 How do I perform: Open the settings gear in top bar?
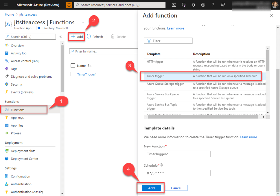tap(203, 5)
